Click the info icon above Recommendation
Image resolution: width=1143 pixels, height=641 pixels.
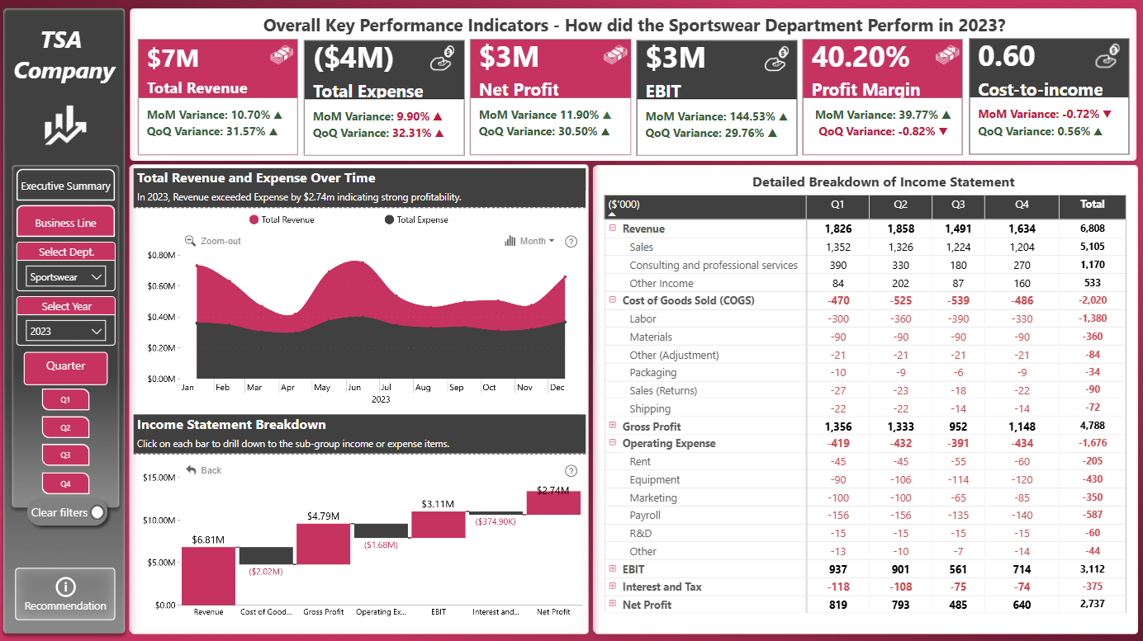65,587
